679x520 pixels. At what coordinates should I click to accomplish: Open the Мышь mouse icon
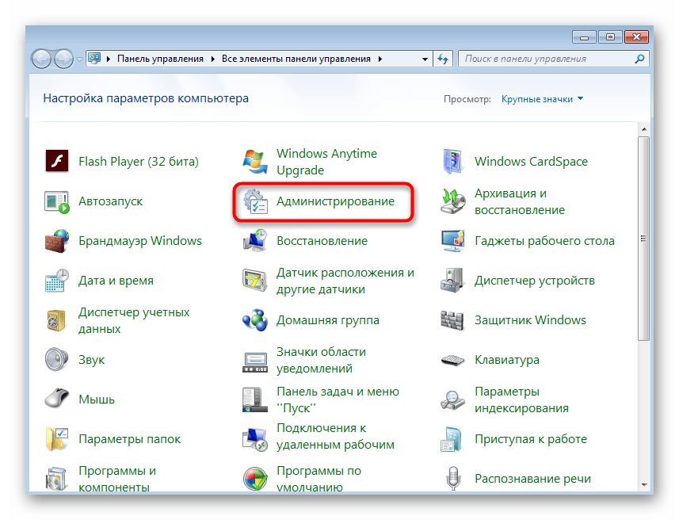[57, 400]
